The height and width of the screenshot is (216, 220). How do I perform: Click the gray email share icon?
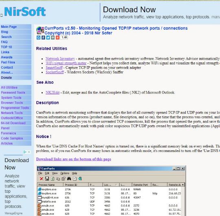53,38
